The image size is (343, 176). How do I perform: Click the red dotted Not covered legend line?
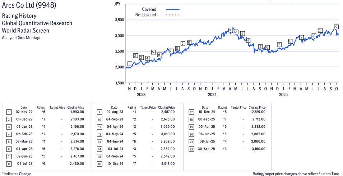172,15
